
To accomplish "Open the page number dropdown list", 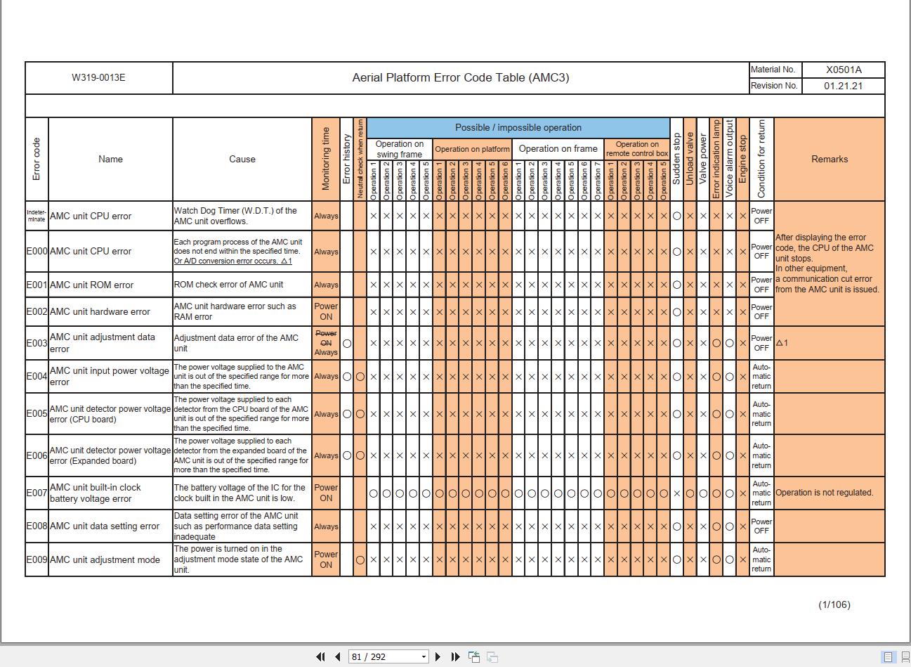I will coord(424,656).
